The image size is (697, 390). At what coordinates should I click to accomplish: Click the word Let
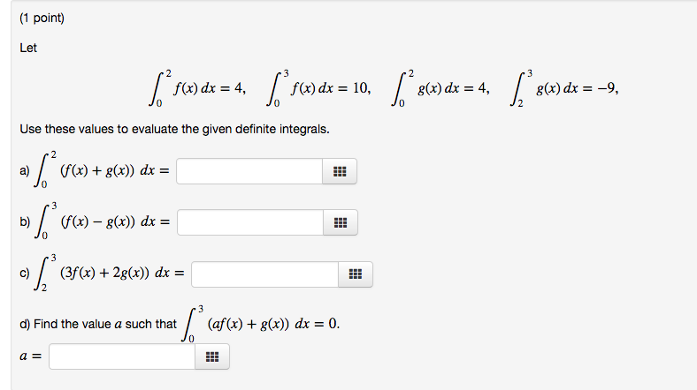pos(28,48)
